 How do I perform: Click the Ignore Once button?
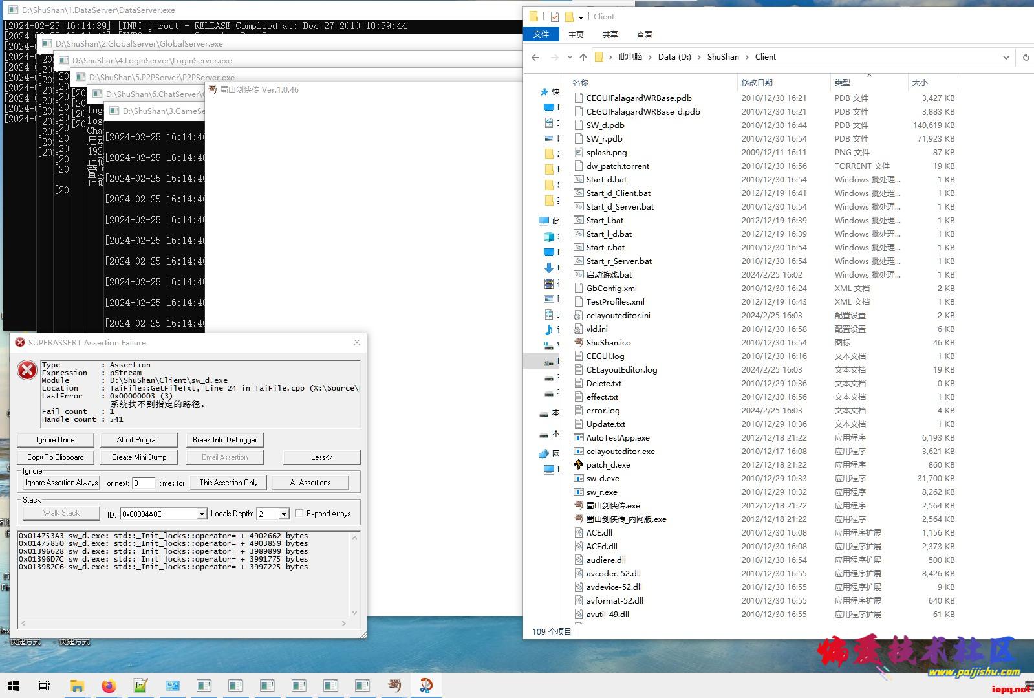tap(56, 440)
